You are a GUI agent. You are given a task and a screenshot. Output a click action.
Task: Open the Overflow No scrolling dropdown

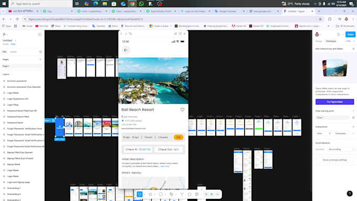(x=341, y=150)
